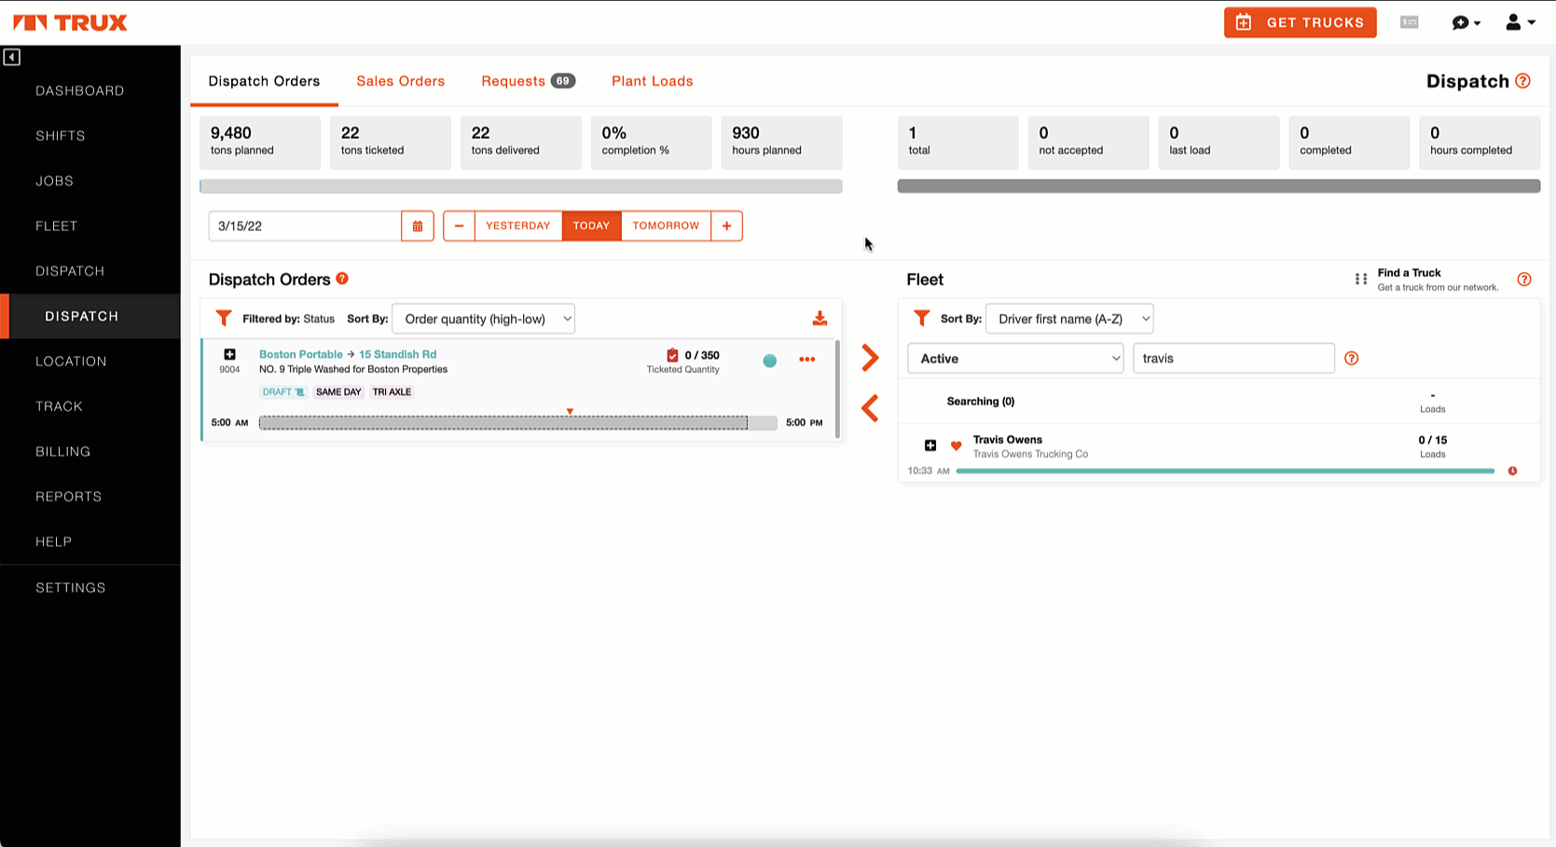Open Fleet filter funnel icon
Viewport: 1556px width, 847px height.
921,319
